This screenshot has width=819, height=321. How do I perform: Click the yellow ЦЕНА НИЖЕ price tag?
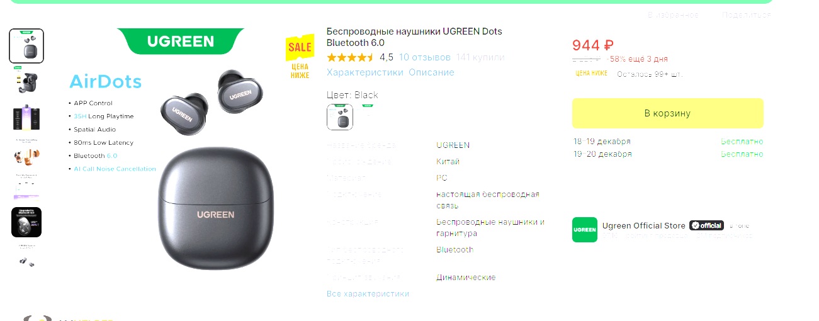tap(591, 74)
